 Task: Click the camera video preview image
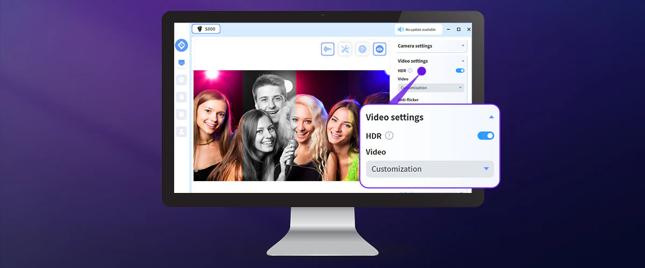tap(290, 125)
